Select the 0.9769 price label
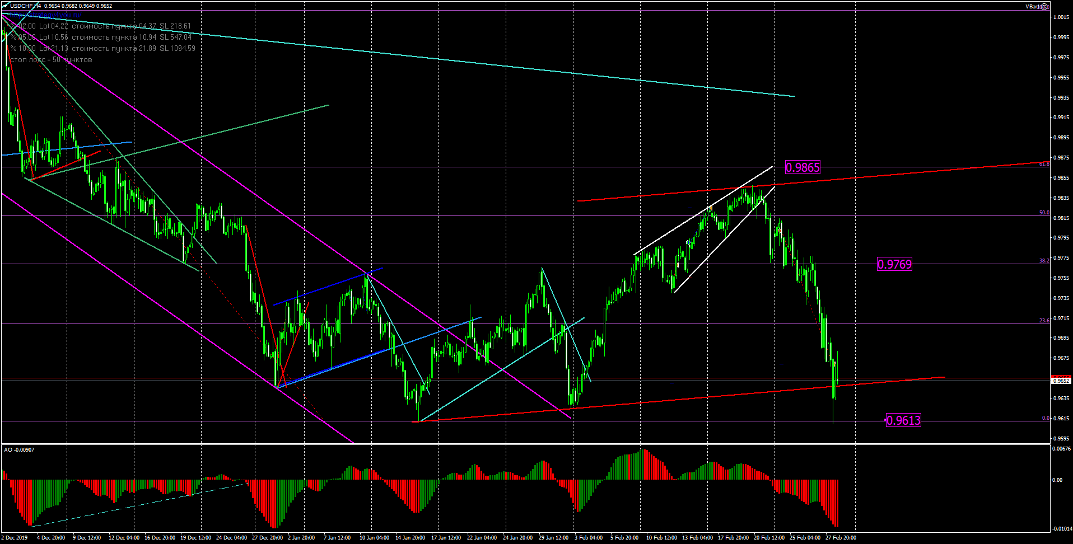Viewport: 1073px width, 544px height. (x=894, y=264)
